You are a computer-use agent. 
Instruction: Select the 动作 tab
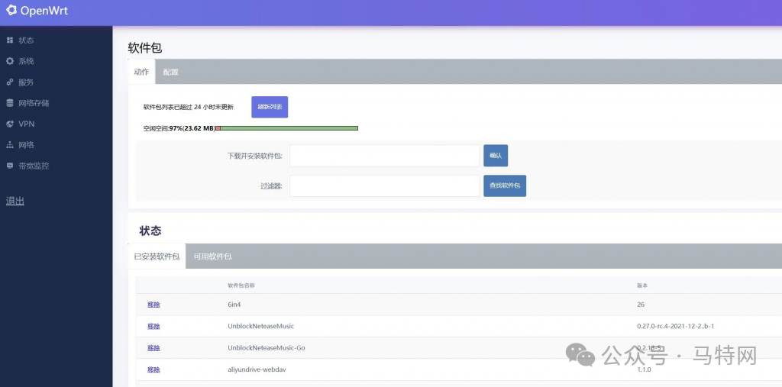coord(141,72)
